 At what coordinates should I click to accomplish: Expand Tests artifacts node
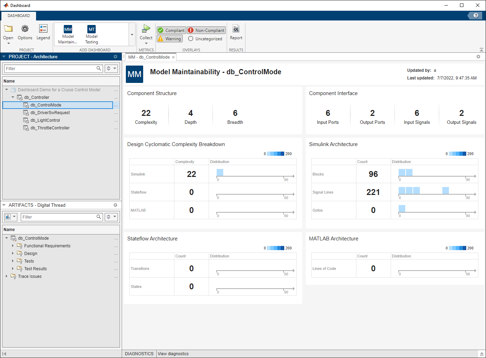(x=13, y=261)
